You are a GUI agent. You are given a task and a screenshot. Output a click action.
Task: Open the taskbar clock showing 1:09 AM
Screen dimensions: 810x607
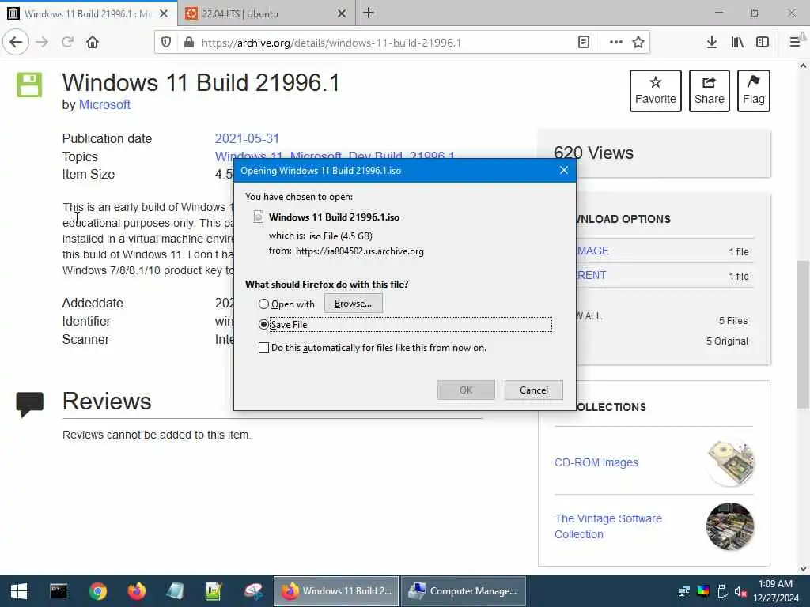click(x=775, y=591)
